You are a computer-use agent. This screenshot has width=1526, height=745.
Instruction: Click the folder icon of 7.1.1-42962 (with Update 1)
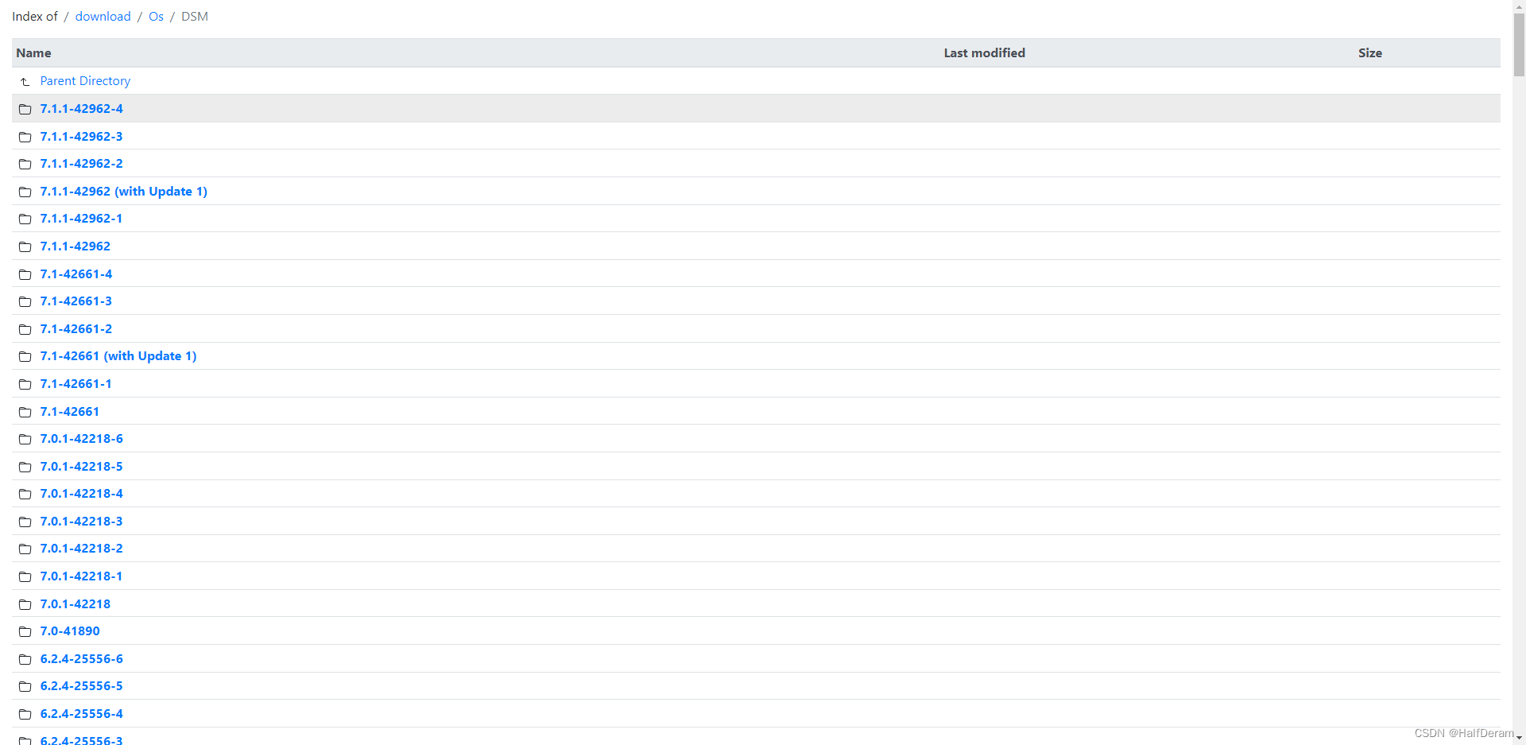[25, 192]
